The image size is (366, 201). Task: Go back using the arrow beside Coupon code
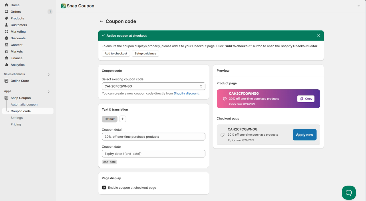(101, 21)
